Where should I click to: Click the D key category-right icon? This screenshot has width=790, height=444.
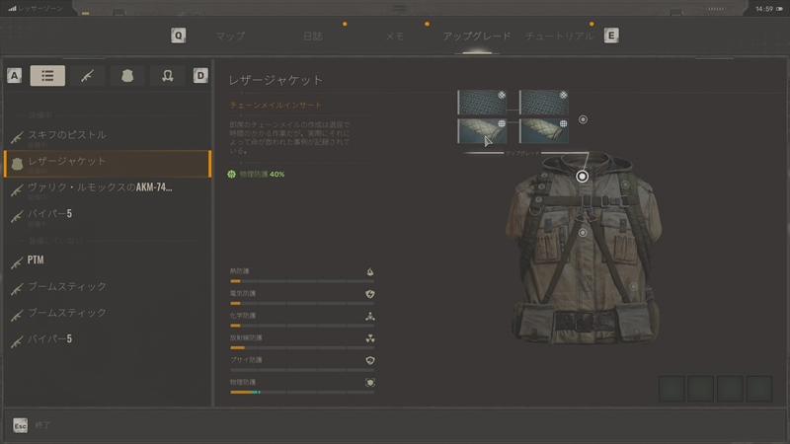[200, 76]
